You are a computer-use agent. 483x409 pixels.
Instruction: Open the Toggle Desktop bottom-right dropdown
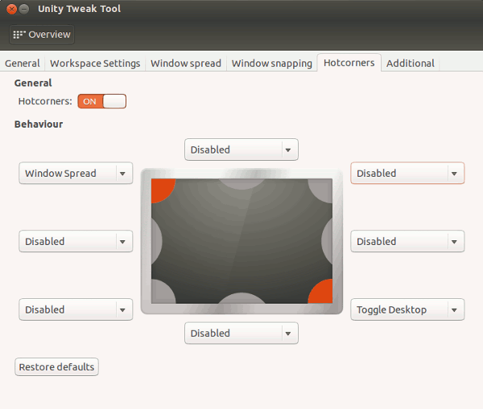click(x=407, y=309)
